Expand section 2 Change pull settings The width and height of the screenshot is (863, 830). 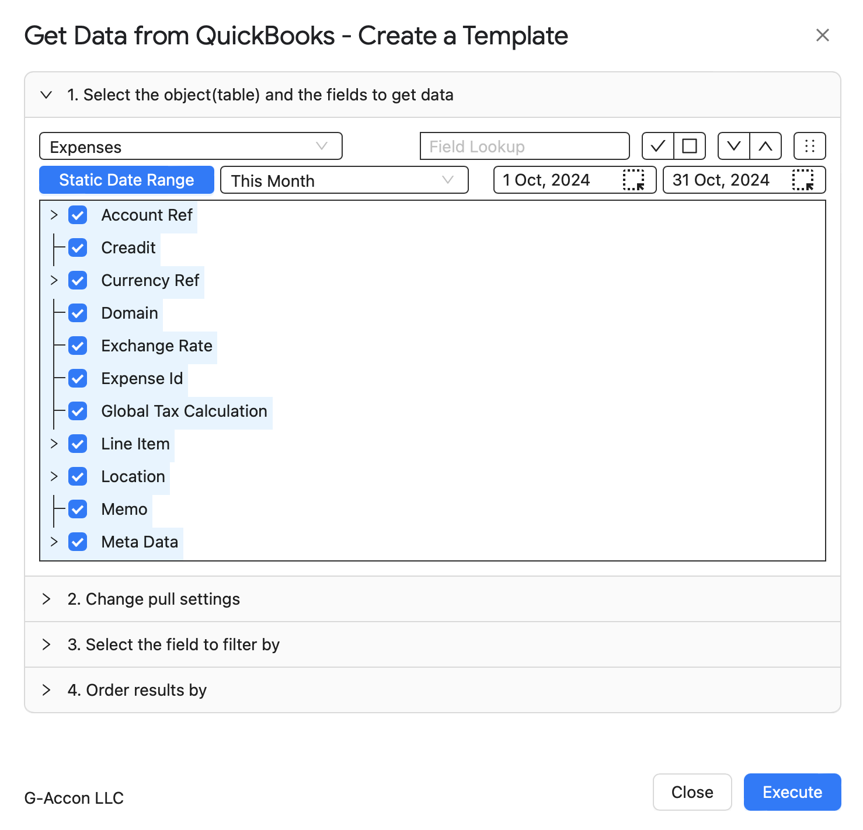coord(433,599)
